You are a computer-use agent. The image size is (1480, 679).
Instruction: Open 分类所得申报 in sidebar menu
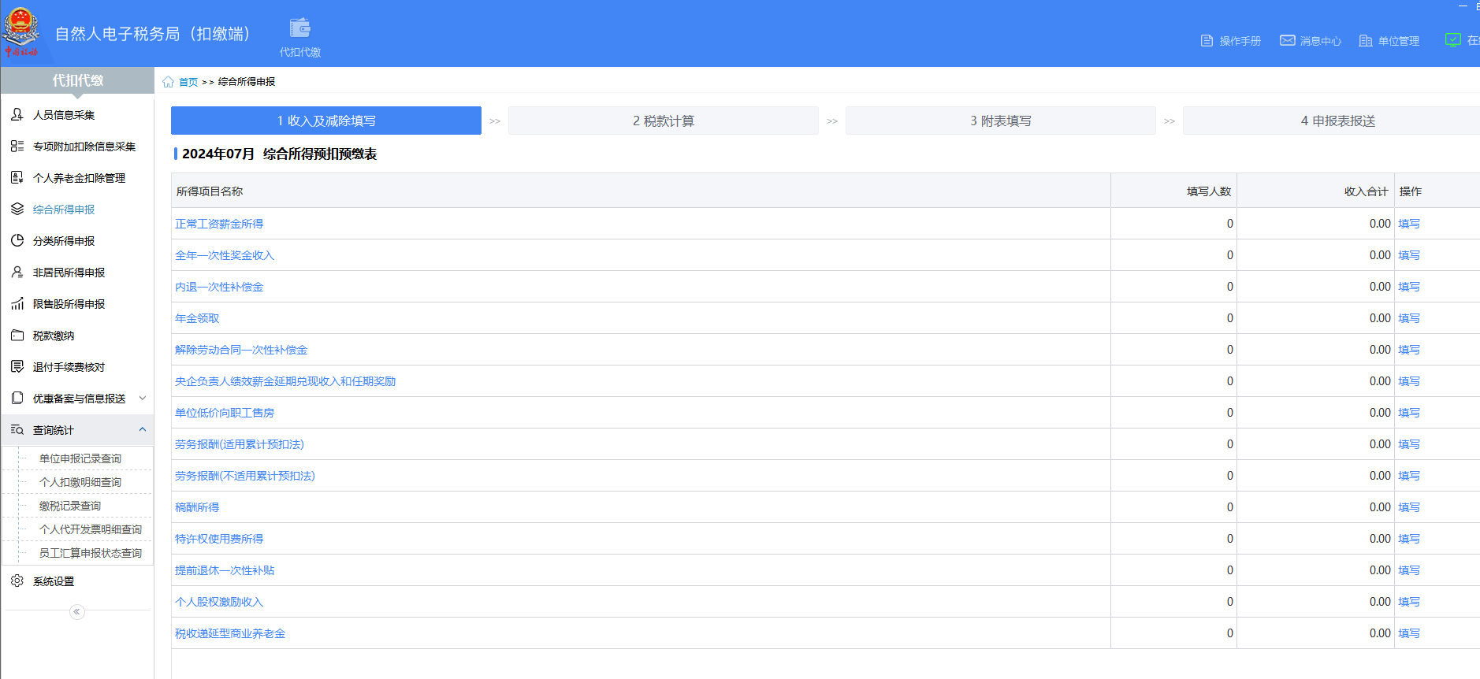(64, 241)
